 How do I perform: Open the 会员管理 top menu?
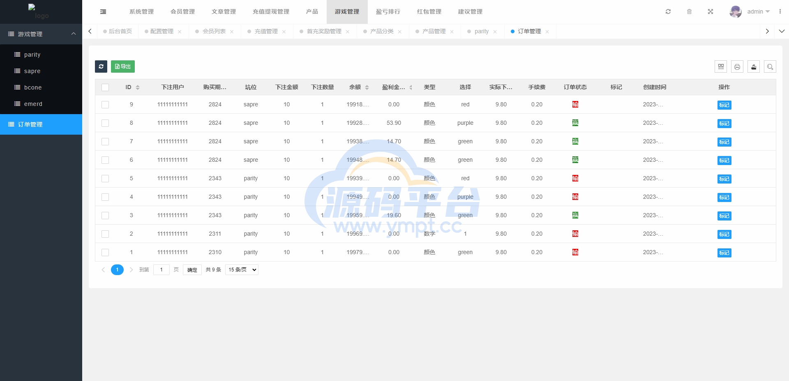pos(182,11)
